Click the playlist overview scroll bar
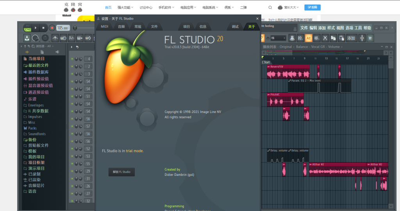 click(x=325, y=53)
